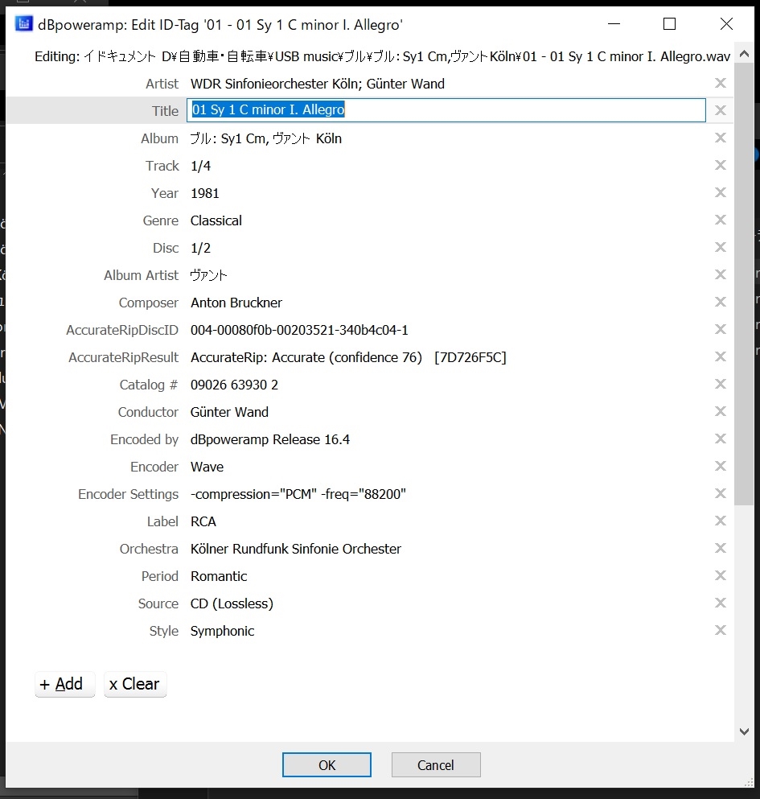The image size is (760, 799).
Task: Confirm edits with OK button
Action: pos(327,765)
